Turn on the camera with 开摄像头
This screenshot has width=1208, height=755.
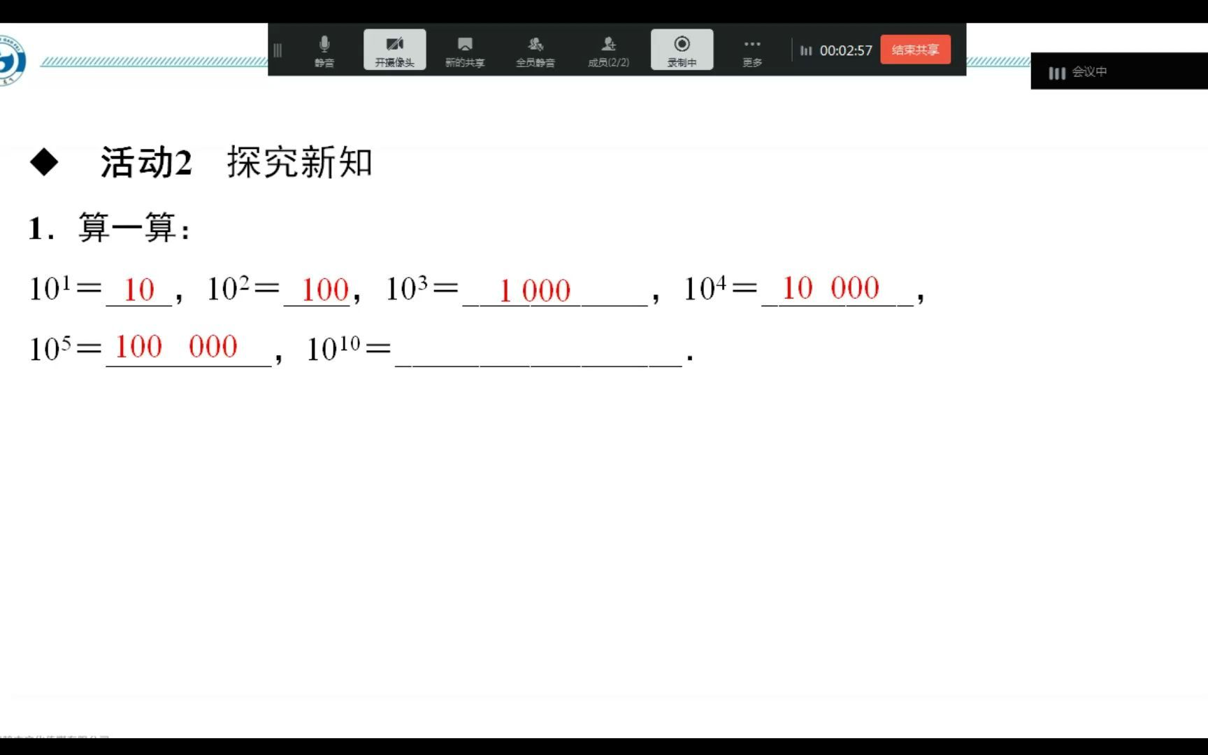pos(395,49)
